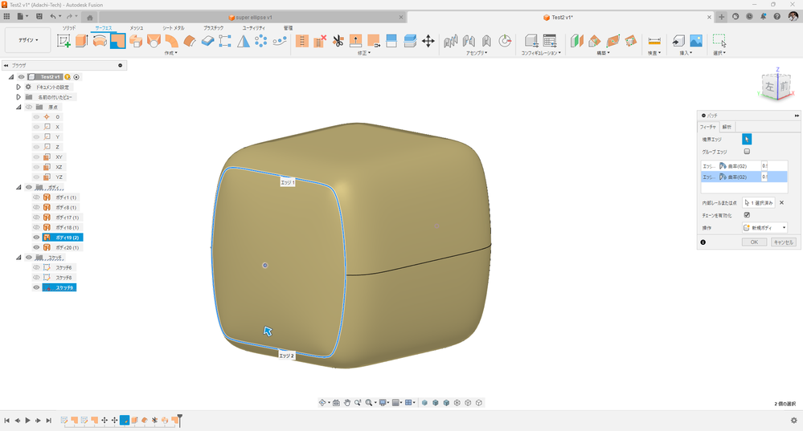The width and height of the screenshot is (803, 431).
Task: Click the 境界エッジ selection button
Action: (747, 139)
